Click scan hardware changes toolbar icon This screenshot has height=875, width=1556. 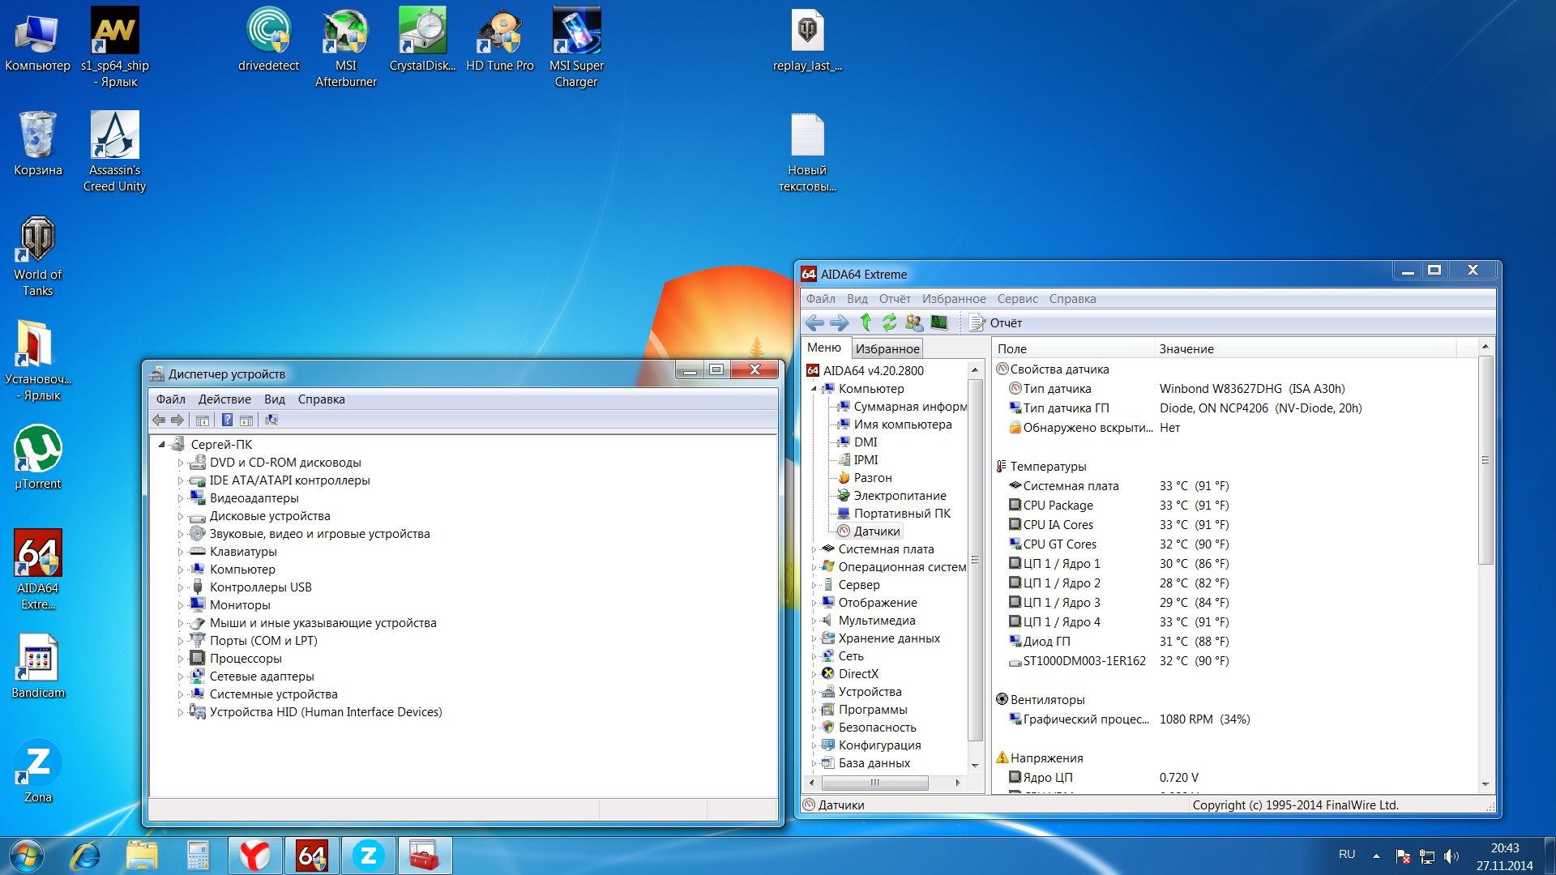(271, 420)
